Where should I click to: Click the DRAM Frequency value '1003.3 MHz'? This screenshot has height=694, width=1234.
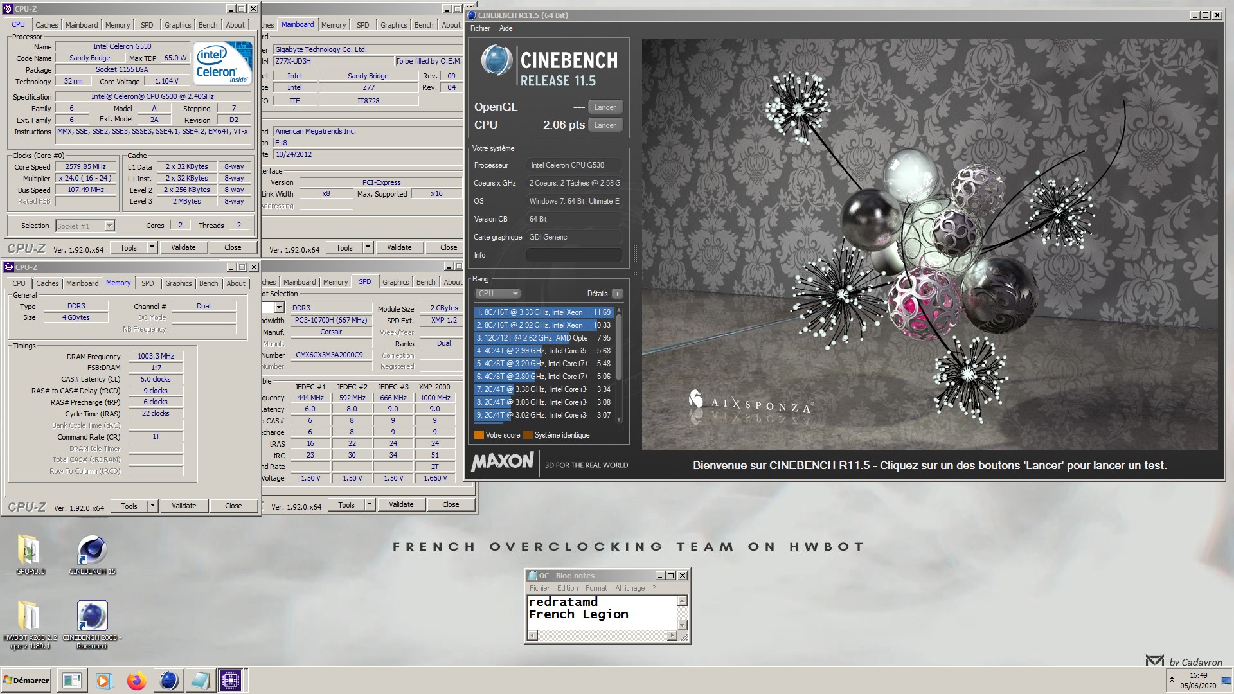click(156, 356)
